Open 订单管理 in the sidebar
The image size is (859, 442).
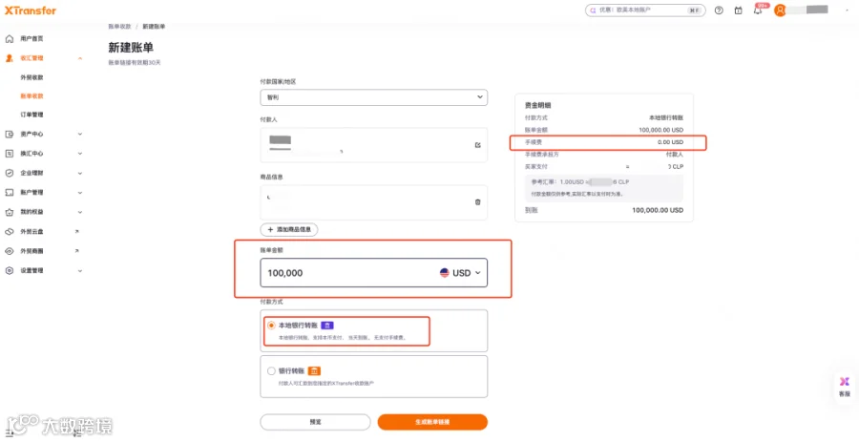31,115
